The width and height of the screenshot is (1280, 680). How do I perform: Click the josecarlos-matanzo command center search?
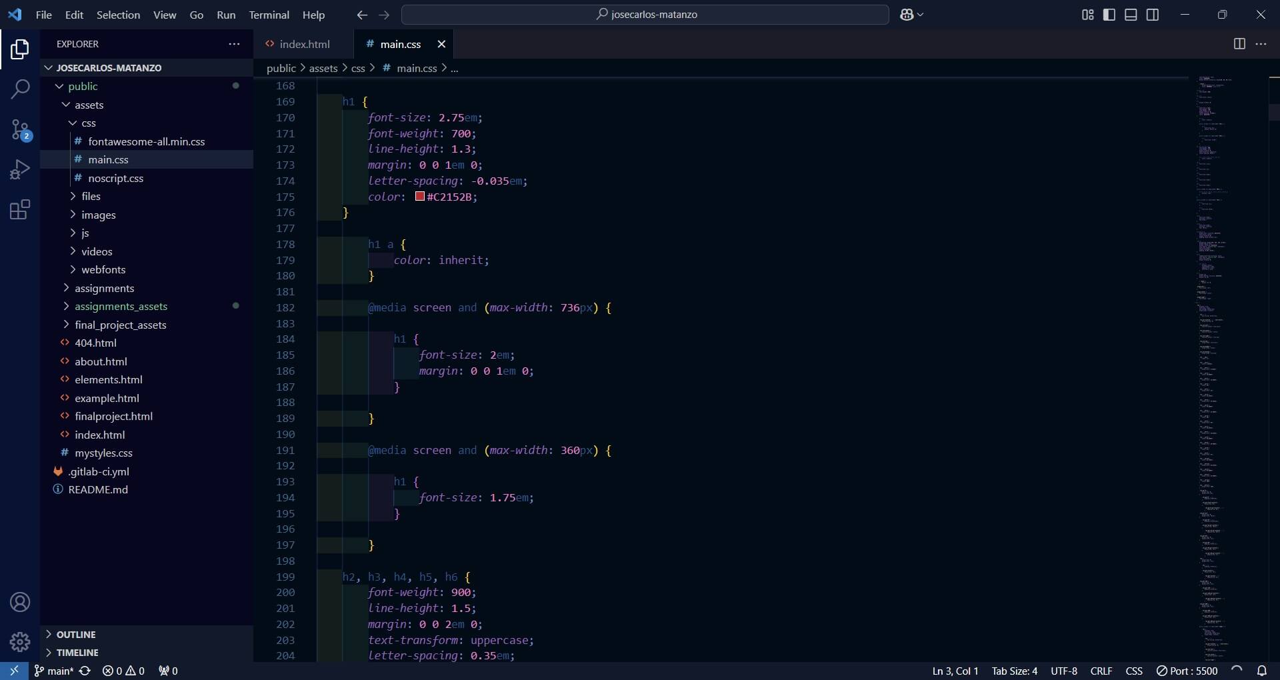(645, 15)
